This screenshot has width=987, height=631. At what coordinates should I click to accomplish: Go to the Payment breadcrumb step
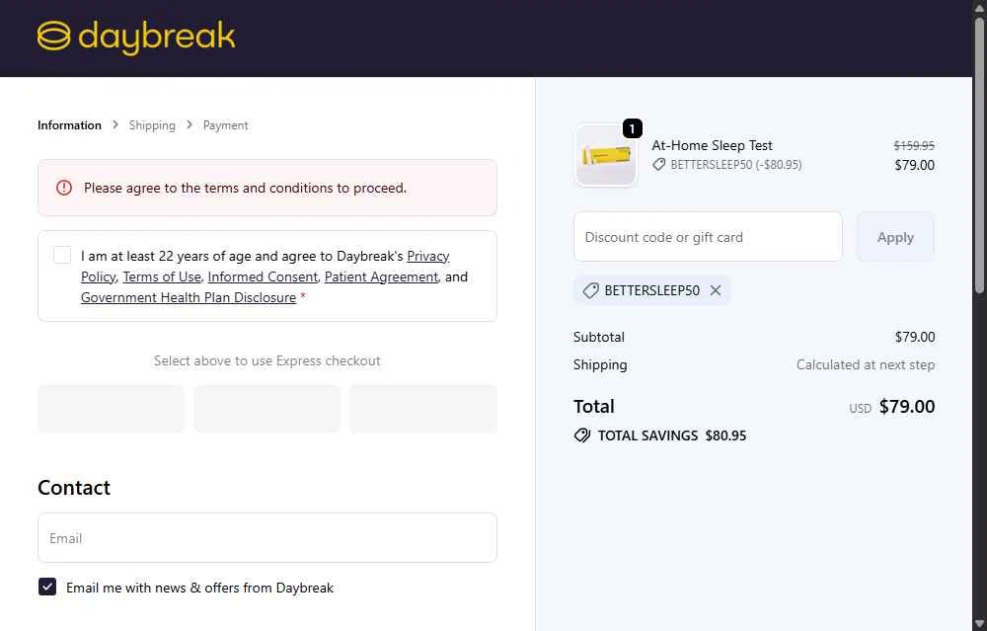225,125
